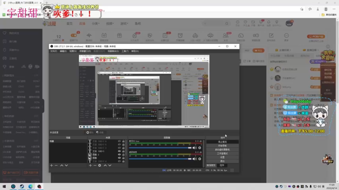Open the alarm clock icon in streamer toolbar
Screen dimensions: 339x190
point(180,35)
